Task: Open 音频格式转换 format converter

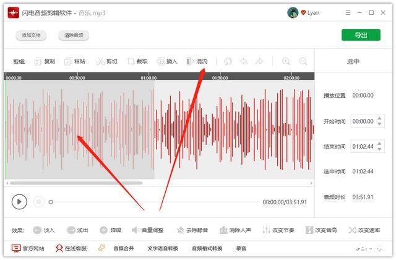Action: click(x=207, y=248)
